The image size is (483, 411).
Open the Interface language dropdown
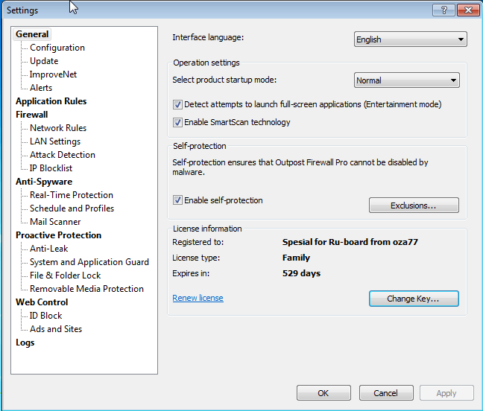(x=410, y=39)
